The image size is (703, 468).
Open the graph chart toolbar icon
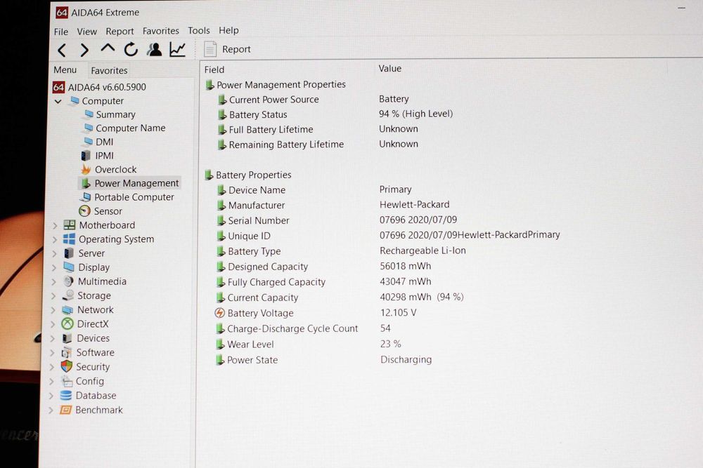(178, 49)
